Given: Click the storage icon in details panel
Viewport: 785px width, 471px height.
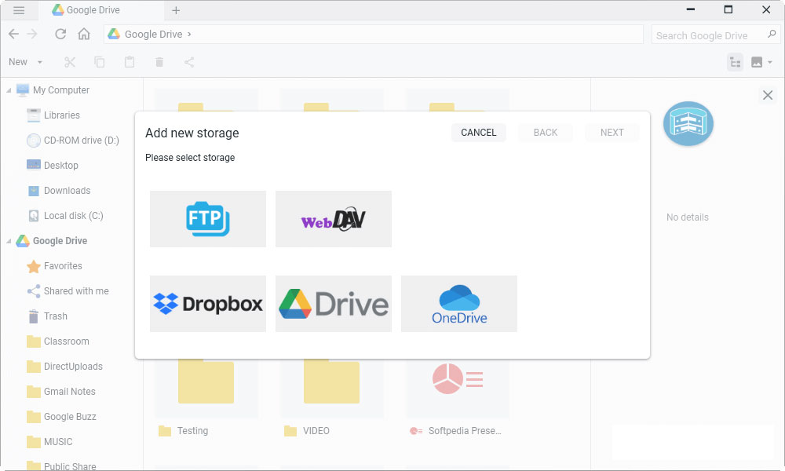Looking at the screenshot, I should coord(688,123).
